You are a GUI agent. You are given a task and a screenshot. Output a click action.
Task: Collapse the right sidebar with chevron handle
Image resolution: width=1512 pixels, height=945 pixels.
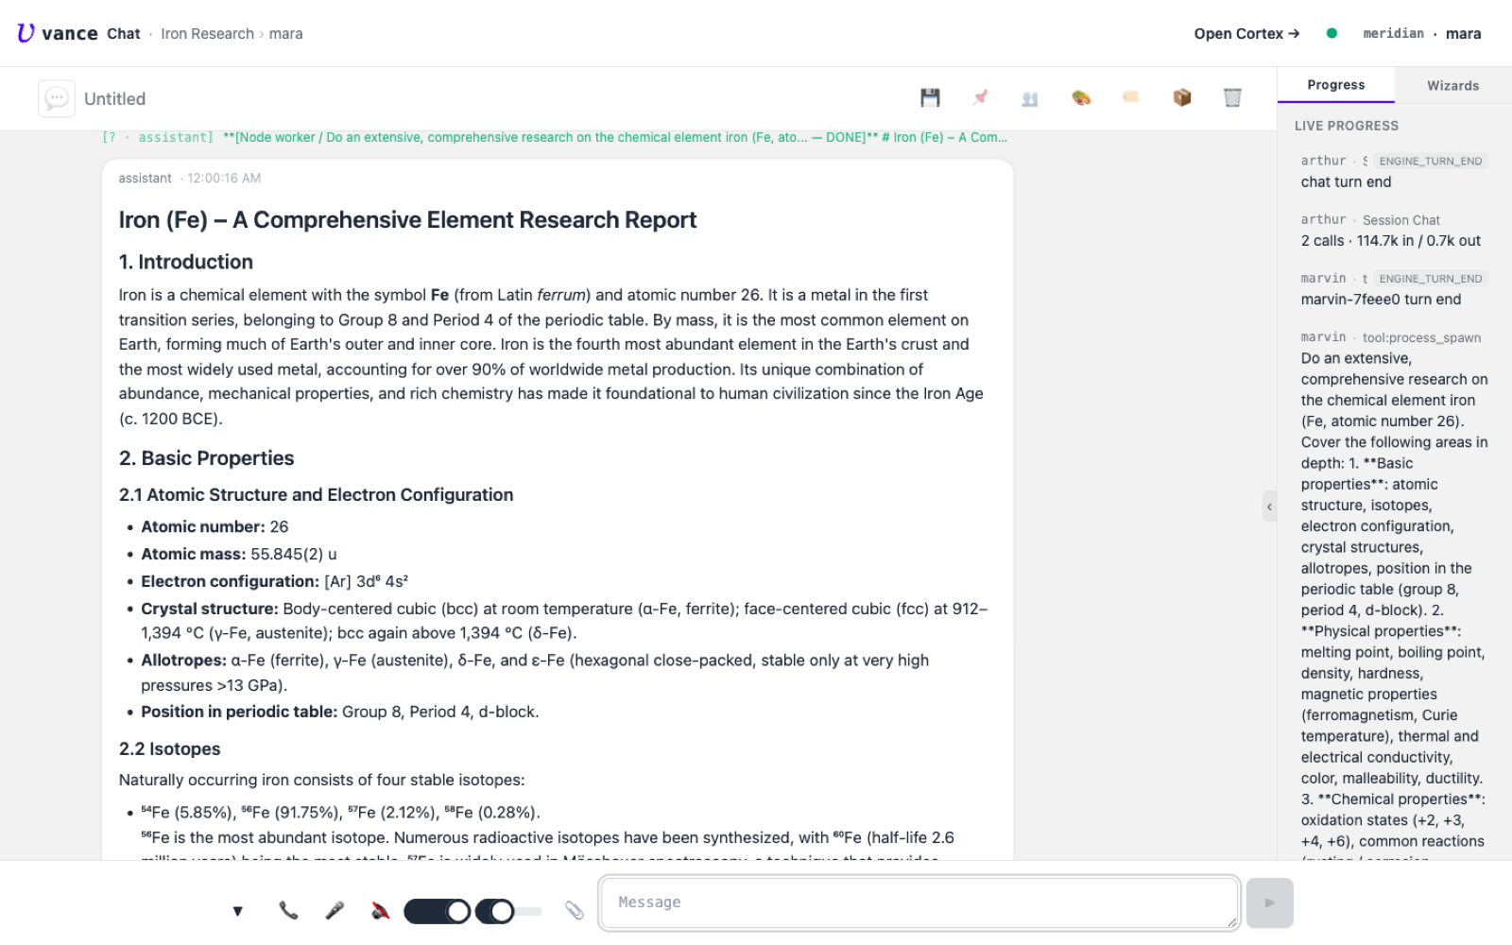pyautogui.click(x=1269, y=507)
